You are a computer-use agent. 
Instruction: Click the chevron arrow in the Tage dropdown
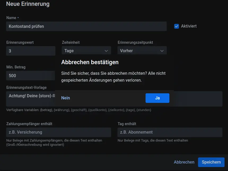[106, 51]
